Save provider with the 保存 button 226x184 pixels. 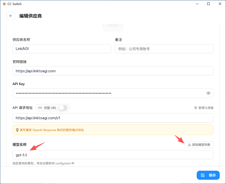(208, 175)
